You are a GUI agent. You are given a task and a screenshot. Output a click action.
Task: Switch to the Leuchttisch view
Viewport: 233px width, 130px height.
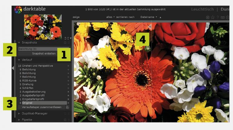coord(202,9)
